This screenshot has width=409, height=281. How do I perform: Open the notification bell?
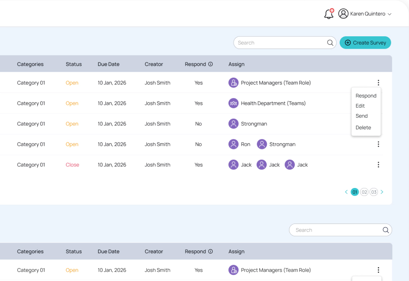[x=328, y=14]
